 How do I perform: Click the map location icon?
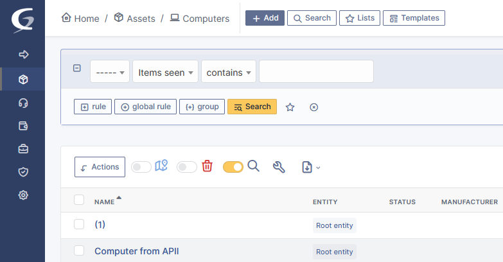coord(161,166)
